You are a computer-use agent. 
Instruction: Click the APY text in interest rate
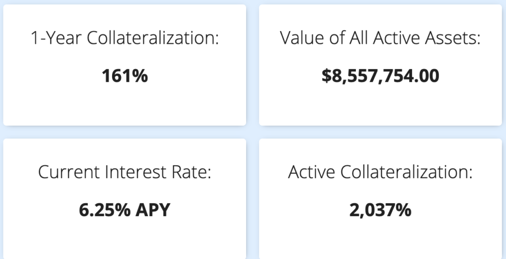tap(153, 210)
